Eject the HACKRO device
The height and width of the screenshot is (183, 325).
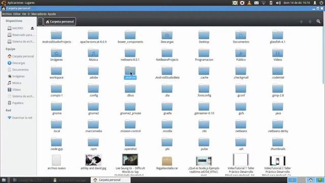32,28
